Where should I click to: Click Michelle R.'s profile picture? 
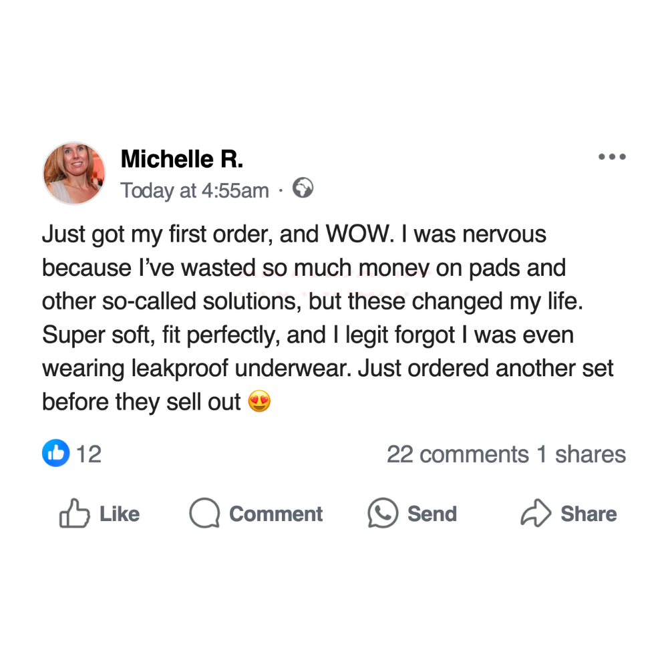point(74,173)
